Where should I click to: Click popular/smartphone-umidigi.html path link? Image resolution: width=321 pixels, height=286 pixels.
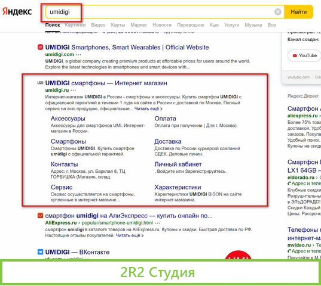pos(117,223)
